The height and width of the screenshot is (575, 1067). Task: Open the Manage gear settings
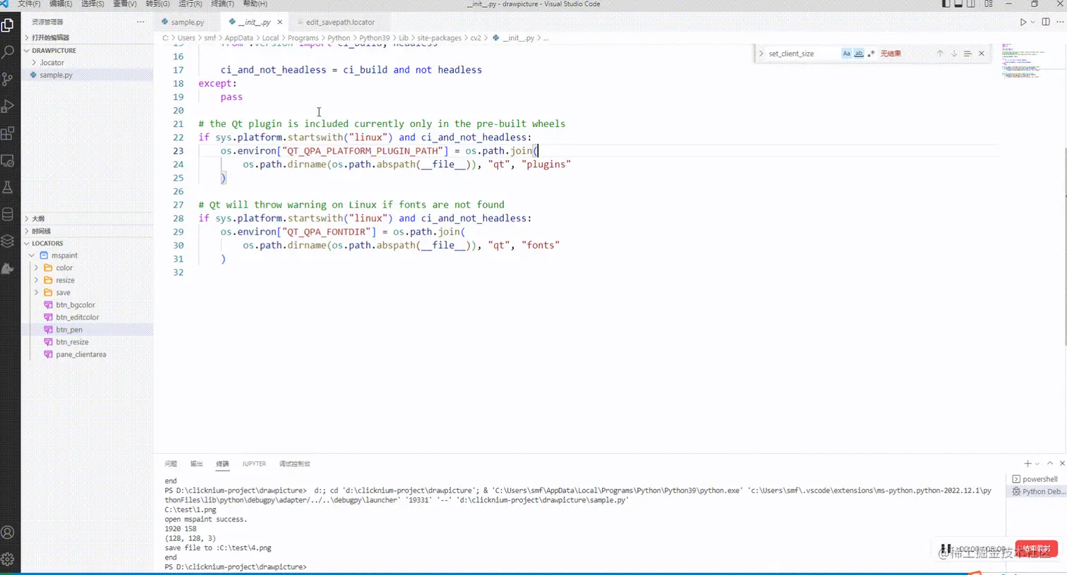coord(8,559)
